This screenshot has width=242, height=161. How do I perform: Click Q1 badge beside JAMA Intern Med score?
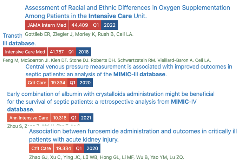pyautogui.click(x=96, y=25)
